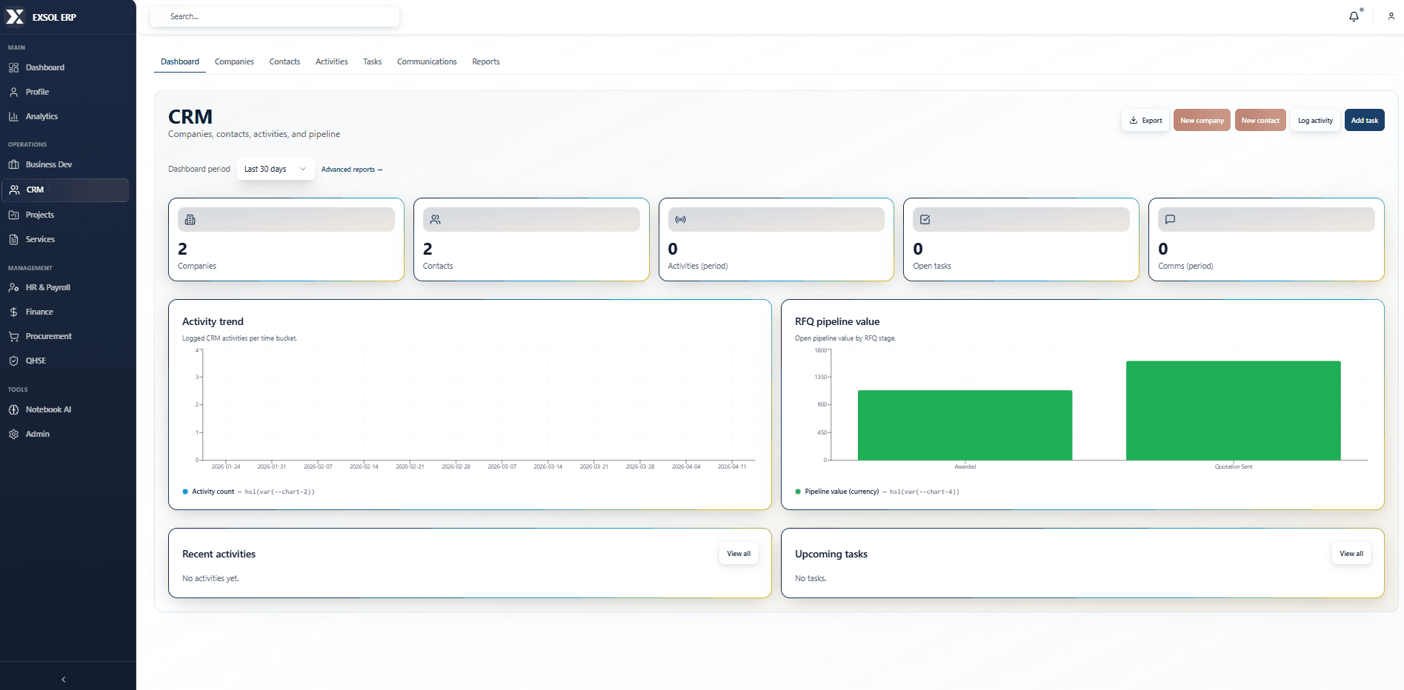View all upcoming tasks
This screenshot has width=1404, height=690.
pos(1351,554)
